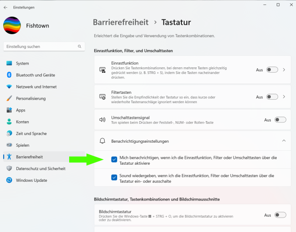Image resolution: width=296 pixels, height=232 pixels.
Task: Select the System icon in sidebar
Action: click(x=9, y=63)
